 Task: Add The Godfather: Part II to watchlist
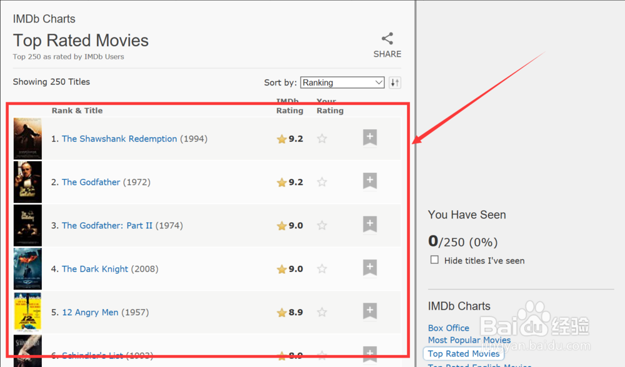point(370,225)
